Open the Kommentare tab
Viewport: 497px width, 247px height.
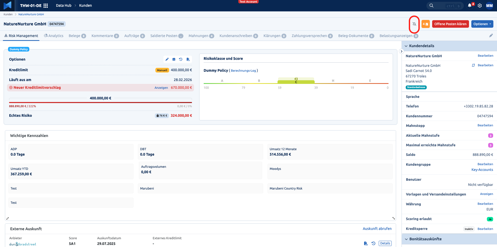click(x=105, y=36)
